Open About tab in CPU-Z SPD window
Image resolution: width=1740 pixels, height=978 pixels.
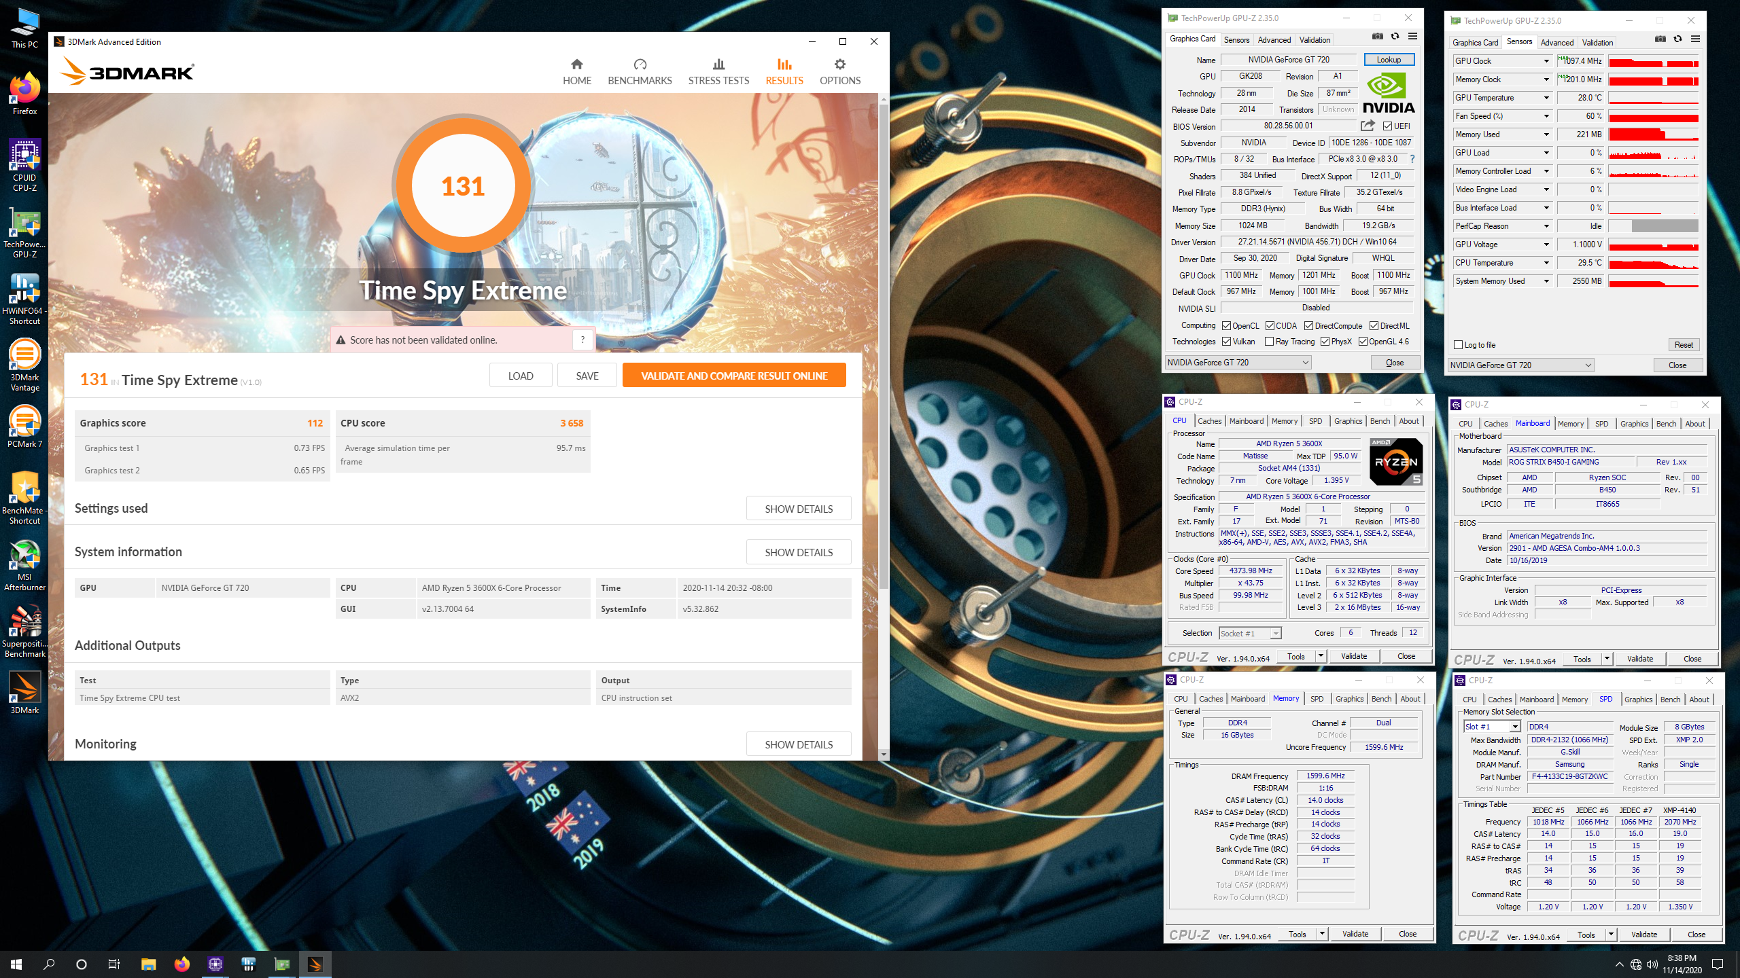click(1699, 700)
